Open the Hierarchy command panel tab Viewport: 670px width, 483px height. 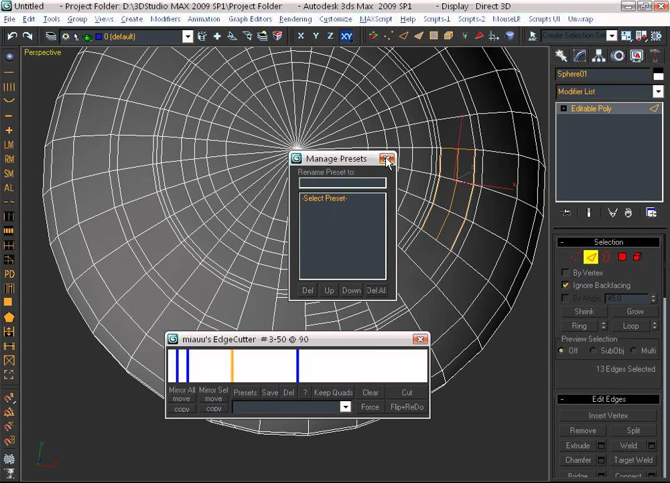pos(599,56)
